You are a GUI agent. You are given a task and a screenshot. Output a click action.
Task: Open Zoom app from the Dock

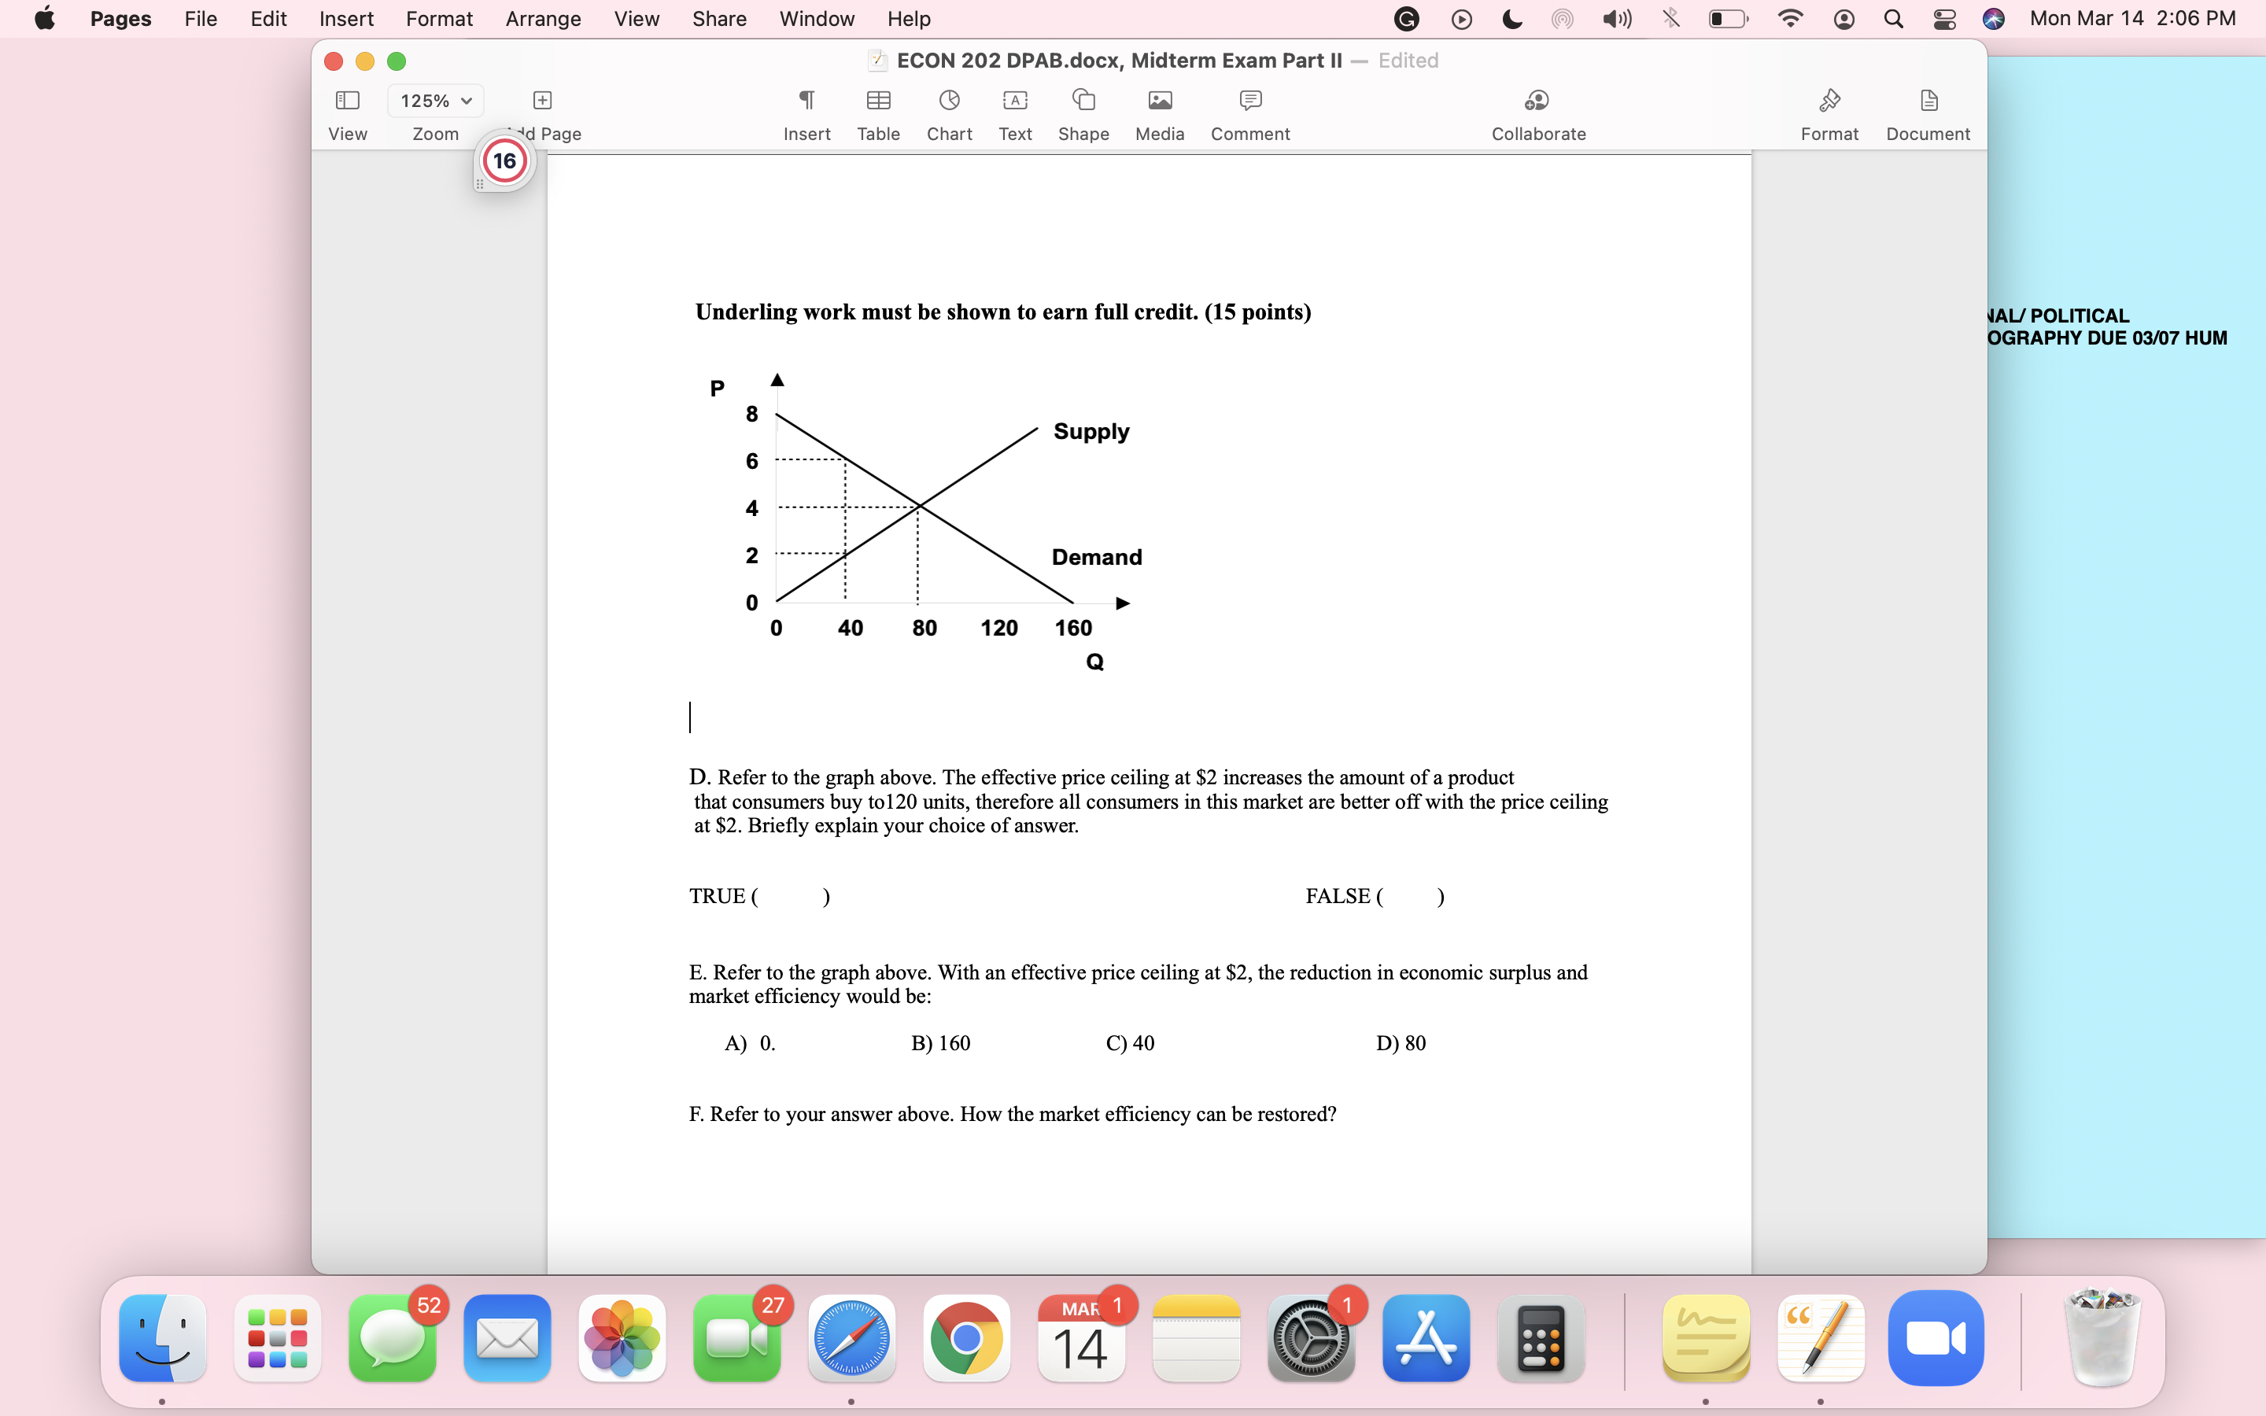tap(1935, 1338)
